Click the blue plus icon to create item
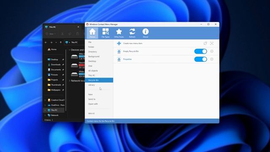 pyautogui.click(x=119, y=43)
